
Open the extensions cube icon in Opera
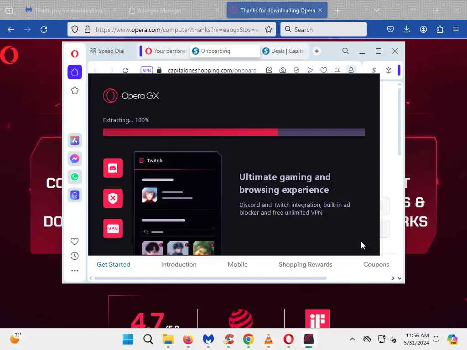point(389,70)
